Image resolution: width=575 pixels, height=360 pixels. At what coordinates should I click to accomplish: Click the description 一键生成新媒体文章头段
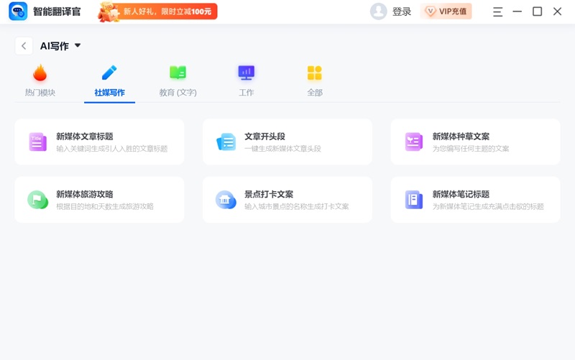coord(282,149)
